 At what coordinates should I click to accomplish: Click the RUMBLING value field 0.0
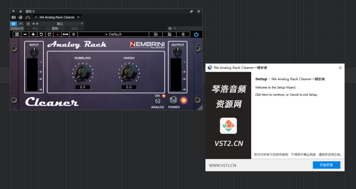[x=83, y=87]
